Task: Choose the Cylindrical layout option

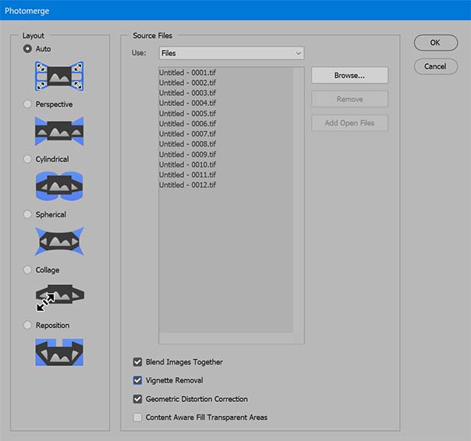Action: pos(29,160)
